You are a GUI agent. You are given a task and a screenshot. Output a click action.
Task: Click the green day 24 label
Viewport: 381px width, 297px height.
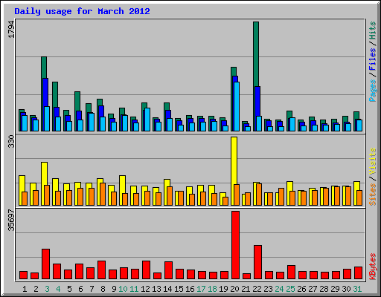pyautogui.click(x=279, y=289)
